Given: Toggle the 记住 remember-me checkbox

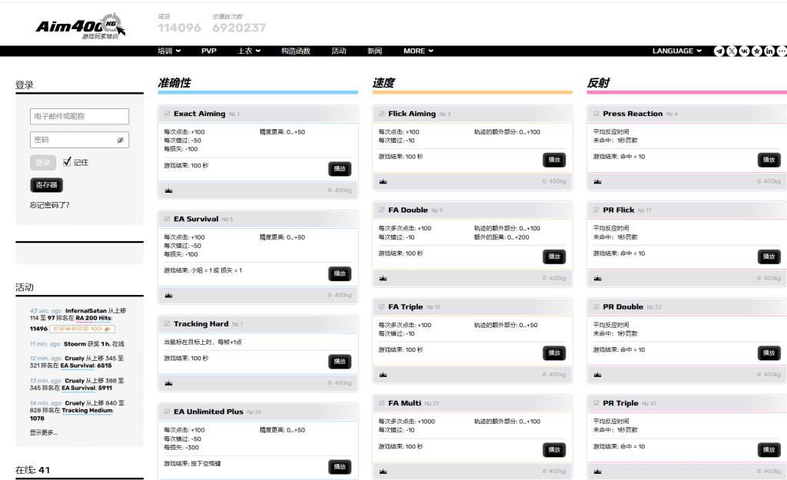Looking at the screenshot, I should tap(67, 162).
